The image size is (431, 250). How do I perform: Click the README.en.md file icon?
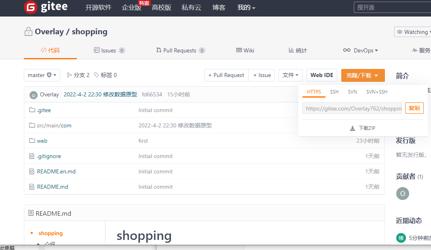pos(32,171)
